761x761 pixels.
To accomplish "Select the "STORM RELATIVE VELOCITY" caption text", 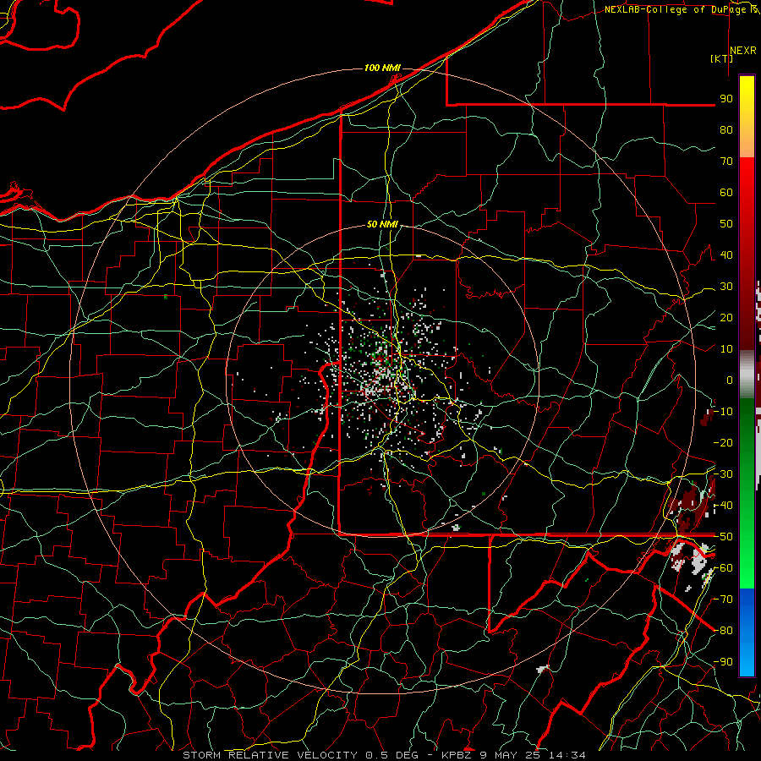I will tap(271, 755).
